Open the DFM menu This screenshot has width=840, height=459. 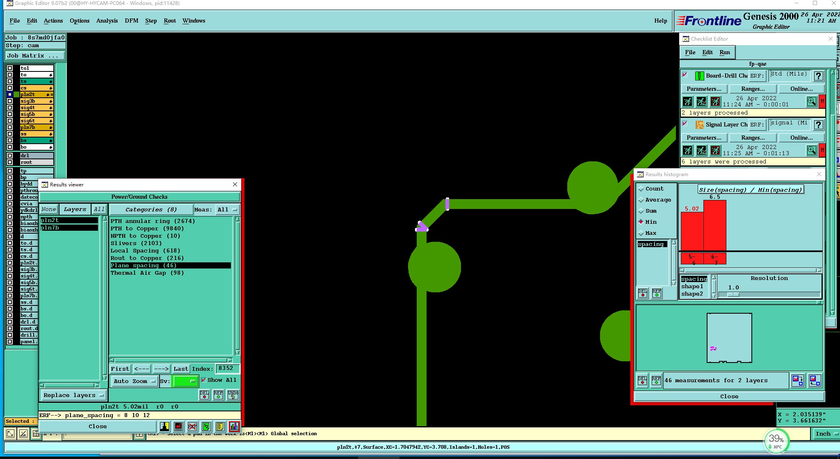(131, 21)
